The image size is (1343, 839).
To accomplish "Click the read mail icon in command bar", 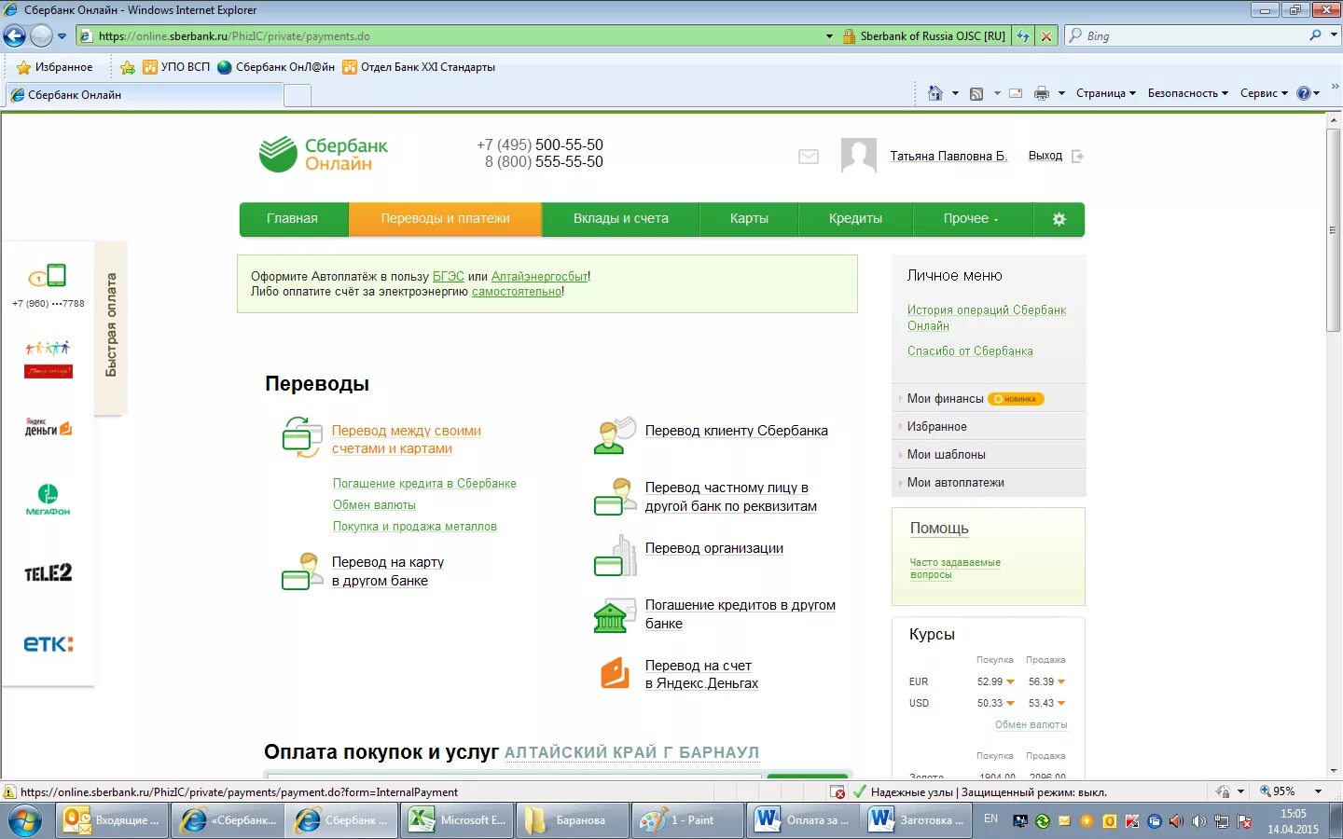I will 1016,93.
